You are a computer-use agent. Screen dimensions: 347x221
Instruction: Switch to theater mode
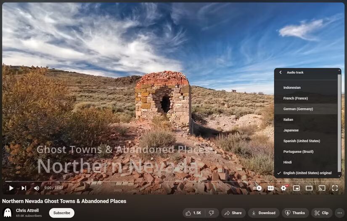309,188
